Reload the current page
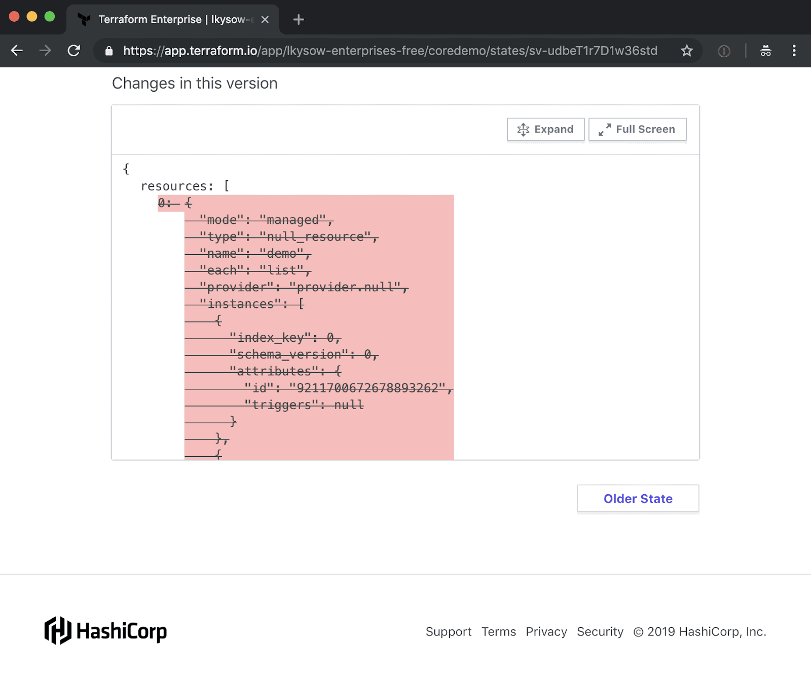 [74, 51]
